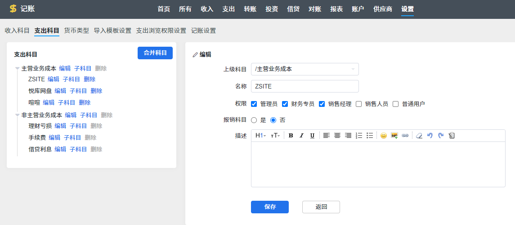Viewport: 515px width, 225px height.
Task: Open the 上级科目 parent category dropdown
Action: point(305,69)
